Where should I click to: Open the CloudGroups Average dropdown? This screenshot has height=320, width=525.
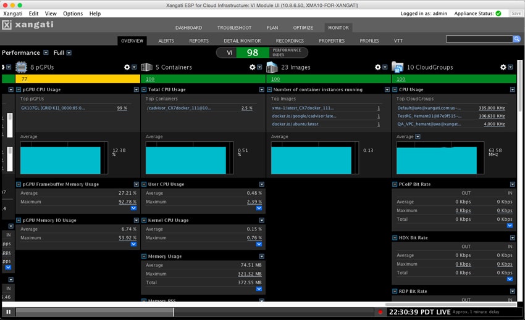[418, 137]
